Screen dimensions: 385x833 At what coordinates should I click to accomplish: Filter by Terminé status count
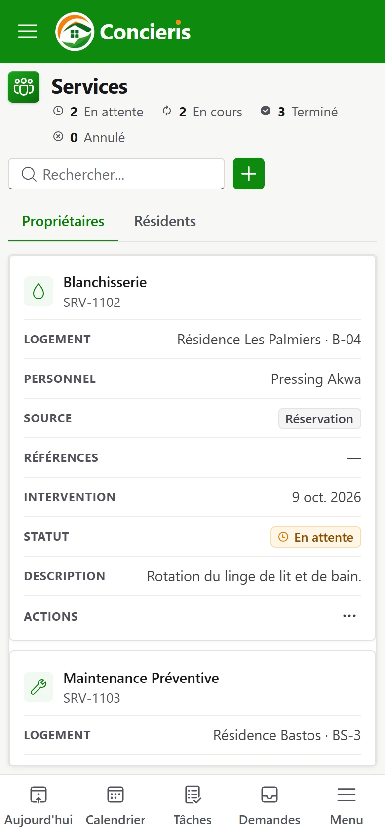tap(299, 112)
